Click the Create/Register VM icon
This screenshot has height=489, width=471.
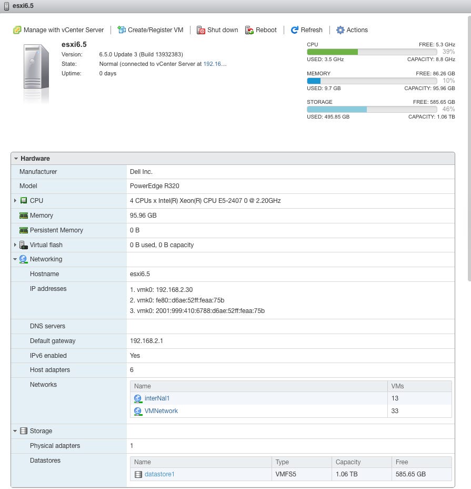[x=122, y=30]
